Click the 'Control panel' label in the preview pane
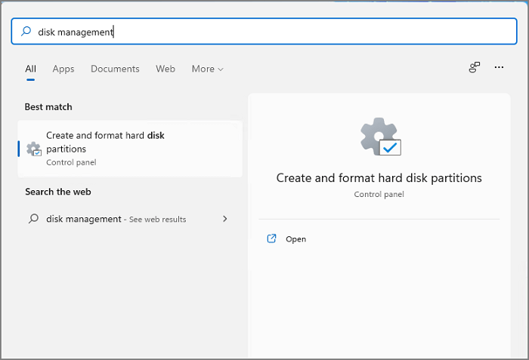This screenshot has height=360, width=529. pyautogui.click(x=379, y=194)
